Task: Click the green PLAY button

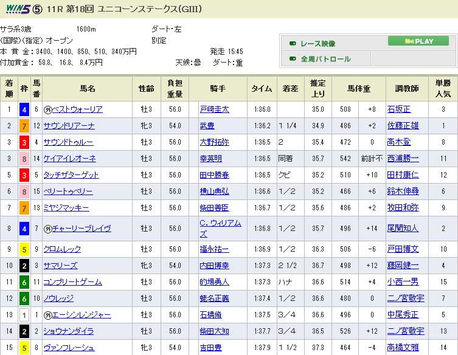Action: pos(418,41)
